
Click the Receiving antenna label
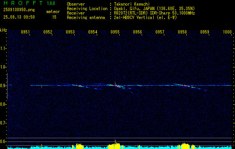(86, 18)
